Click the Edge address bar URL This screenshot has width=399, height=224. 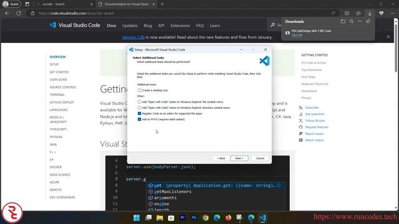coord(76,13)
